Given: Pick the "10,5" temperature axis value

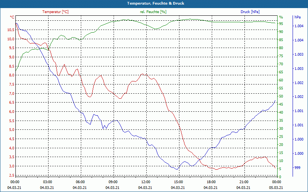Looking at the screenshot, I should (x=11, y=30).
